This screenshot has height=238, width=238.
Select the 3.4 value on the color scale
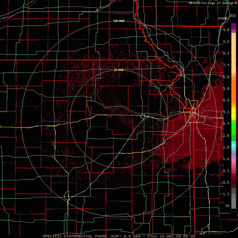pyautogui.click(x=226, y=124)
